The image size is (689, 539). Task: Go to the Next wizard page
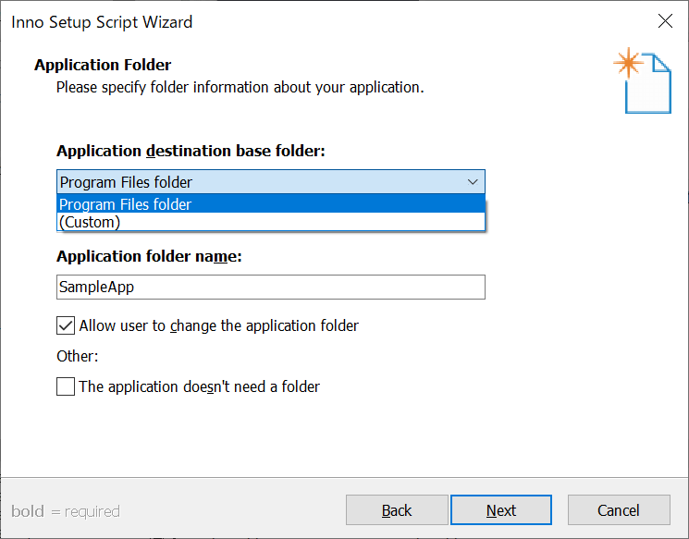pos(501,510)
